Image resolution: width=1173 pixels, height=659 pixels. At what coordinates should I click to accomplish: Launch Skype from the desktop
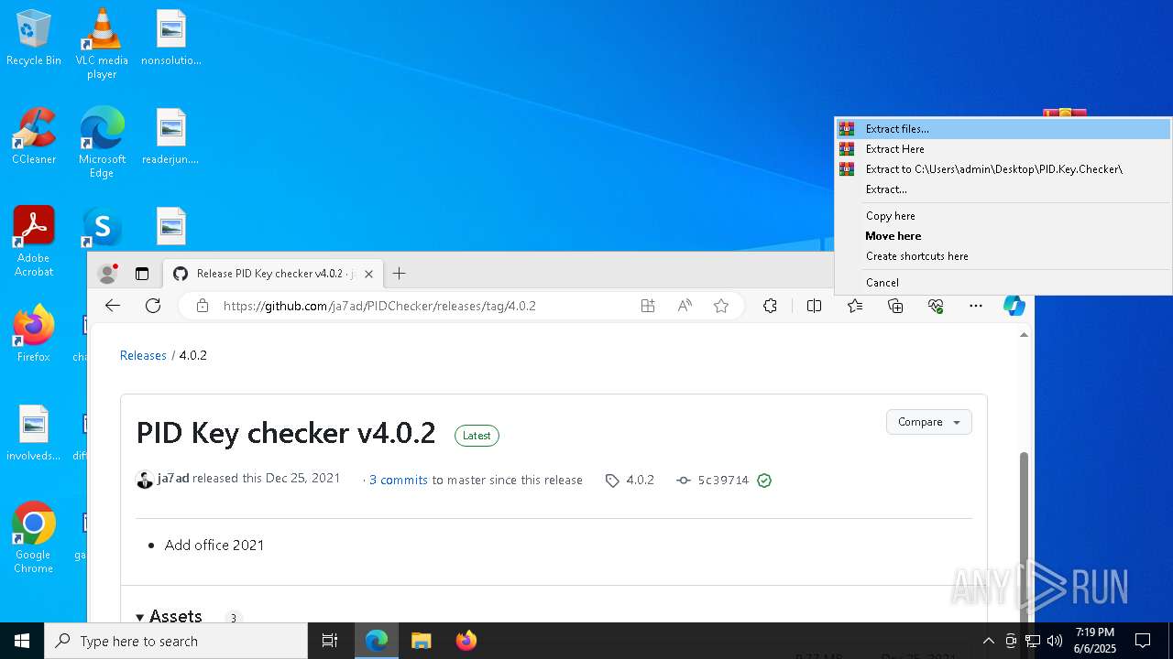coord(102,227)
